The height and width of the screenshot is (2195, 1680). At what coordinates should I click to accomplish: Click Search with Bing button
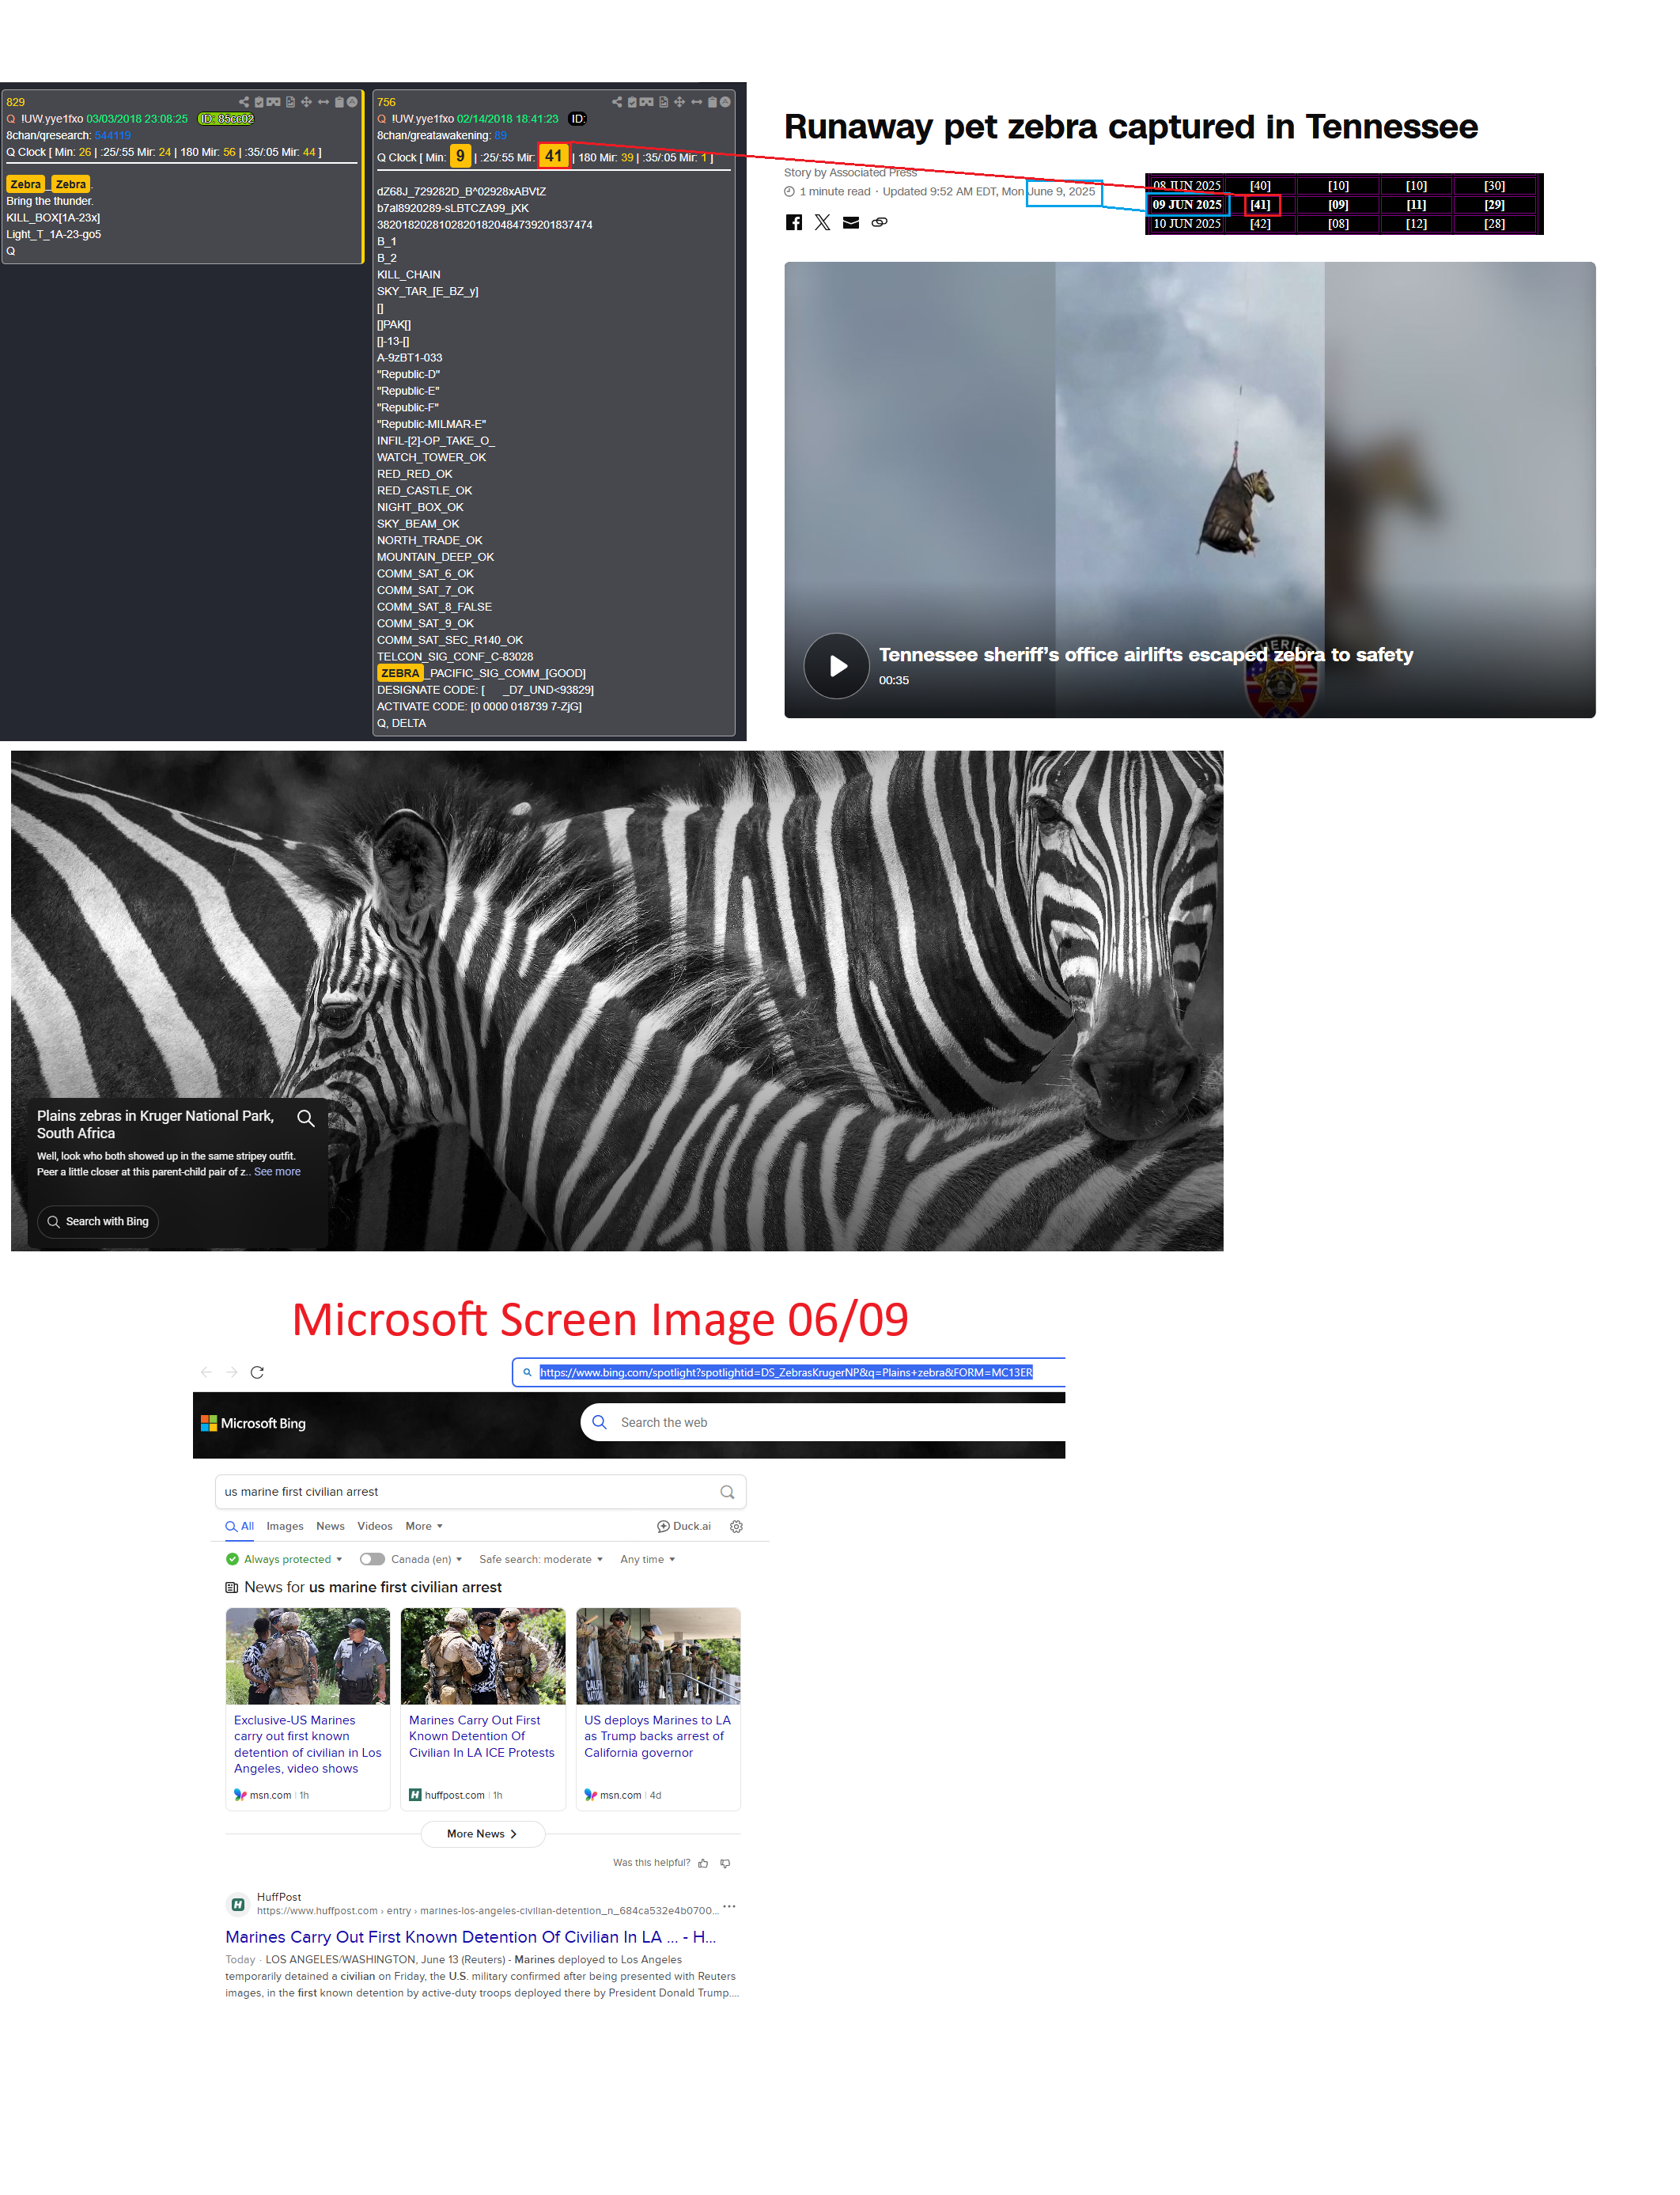tap(98, 1221)
